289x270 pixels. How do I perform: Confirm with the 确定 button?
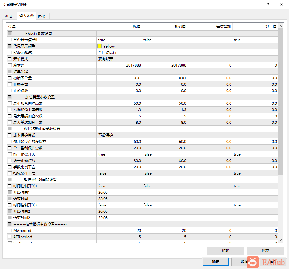tap(215, 262)
